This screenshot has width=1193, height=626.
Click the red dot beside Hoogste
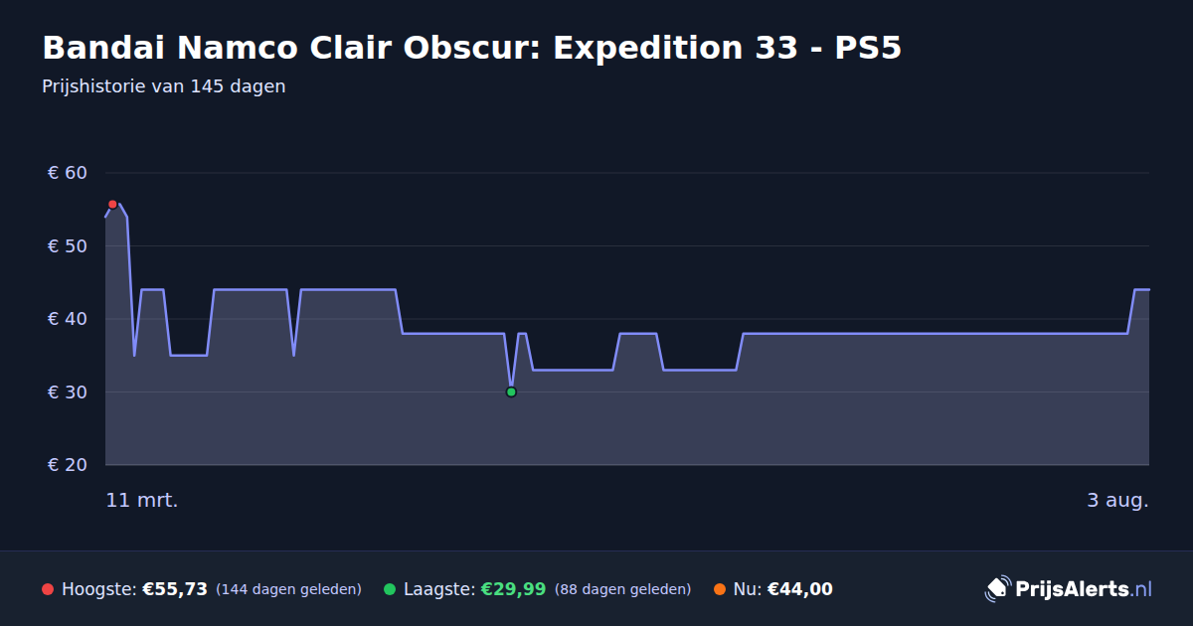point(48,589)
